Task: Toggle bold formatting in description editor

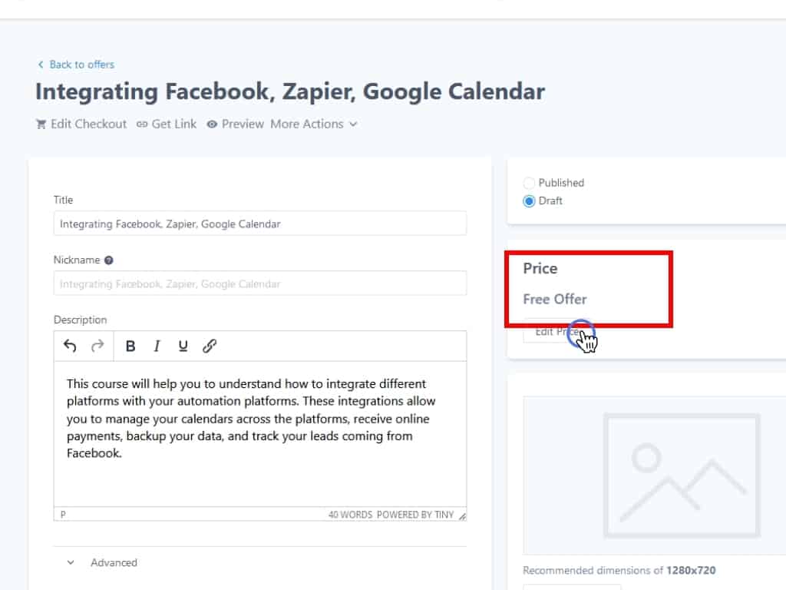Action: coord(130,346)
